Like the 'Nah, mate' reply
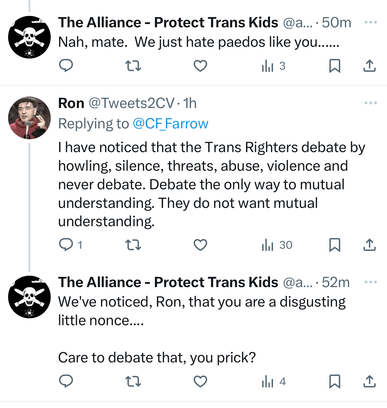 click(200, 66)
